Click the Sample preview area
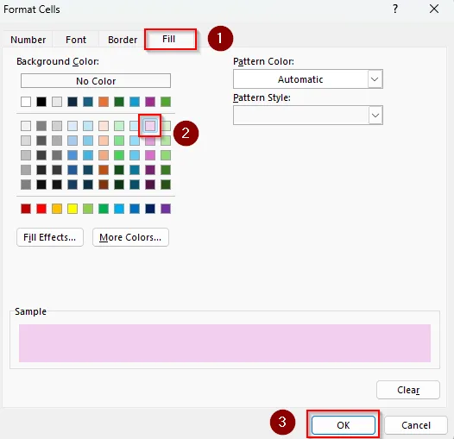 pos(224,343)
